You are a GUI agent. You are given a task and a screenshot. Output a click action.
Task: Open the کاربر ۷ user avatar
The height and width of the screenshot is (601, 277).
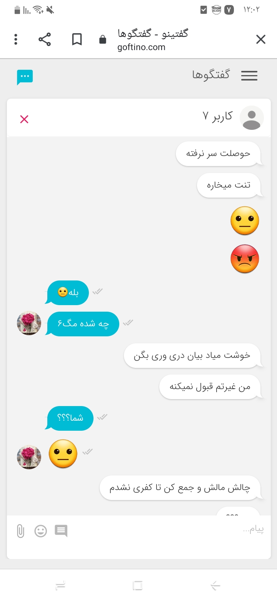(x=252, y=118)
